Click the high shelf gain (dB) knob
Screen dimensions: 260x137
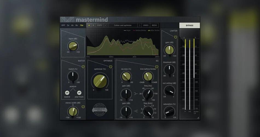coord(126,111)
